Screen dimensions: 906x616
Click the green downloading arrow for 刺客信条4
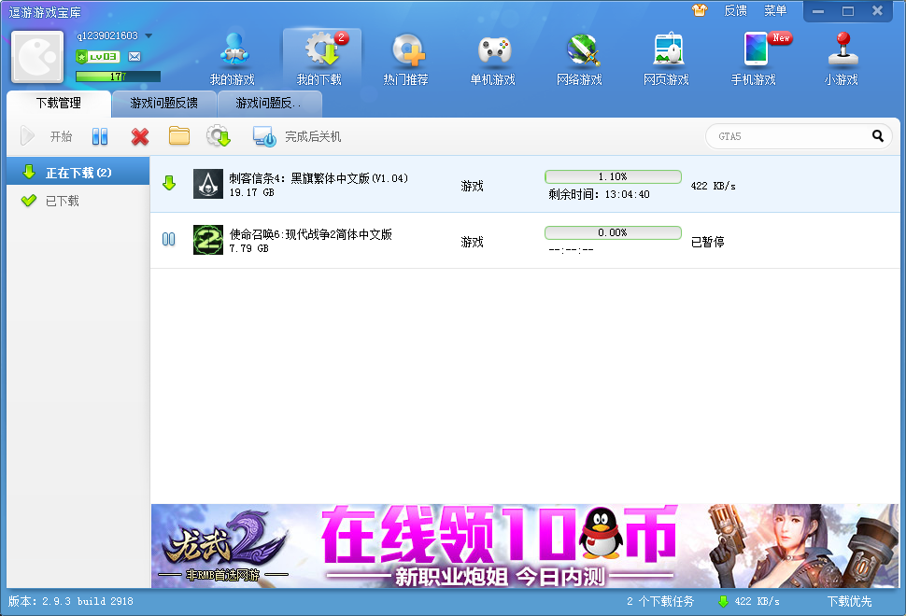pyautogui.click(x=169, y=184)
